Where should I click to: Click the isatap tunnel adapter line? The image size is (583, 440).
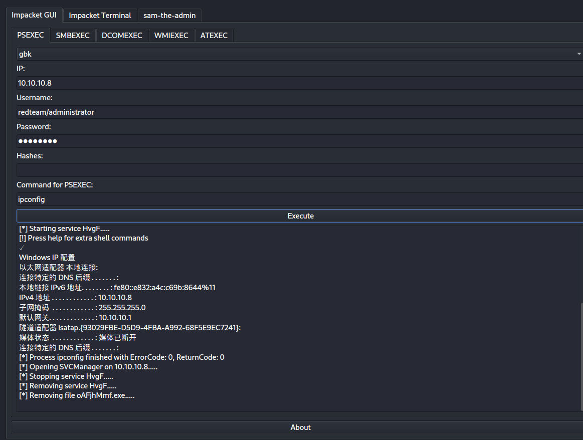130,328
